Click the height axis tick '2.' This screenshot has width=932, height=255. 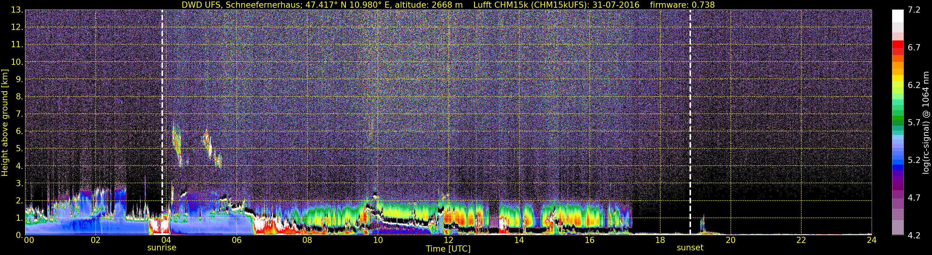coord(19,200)
